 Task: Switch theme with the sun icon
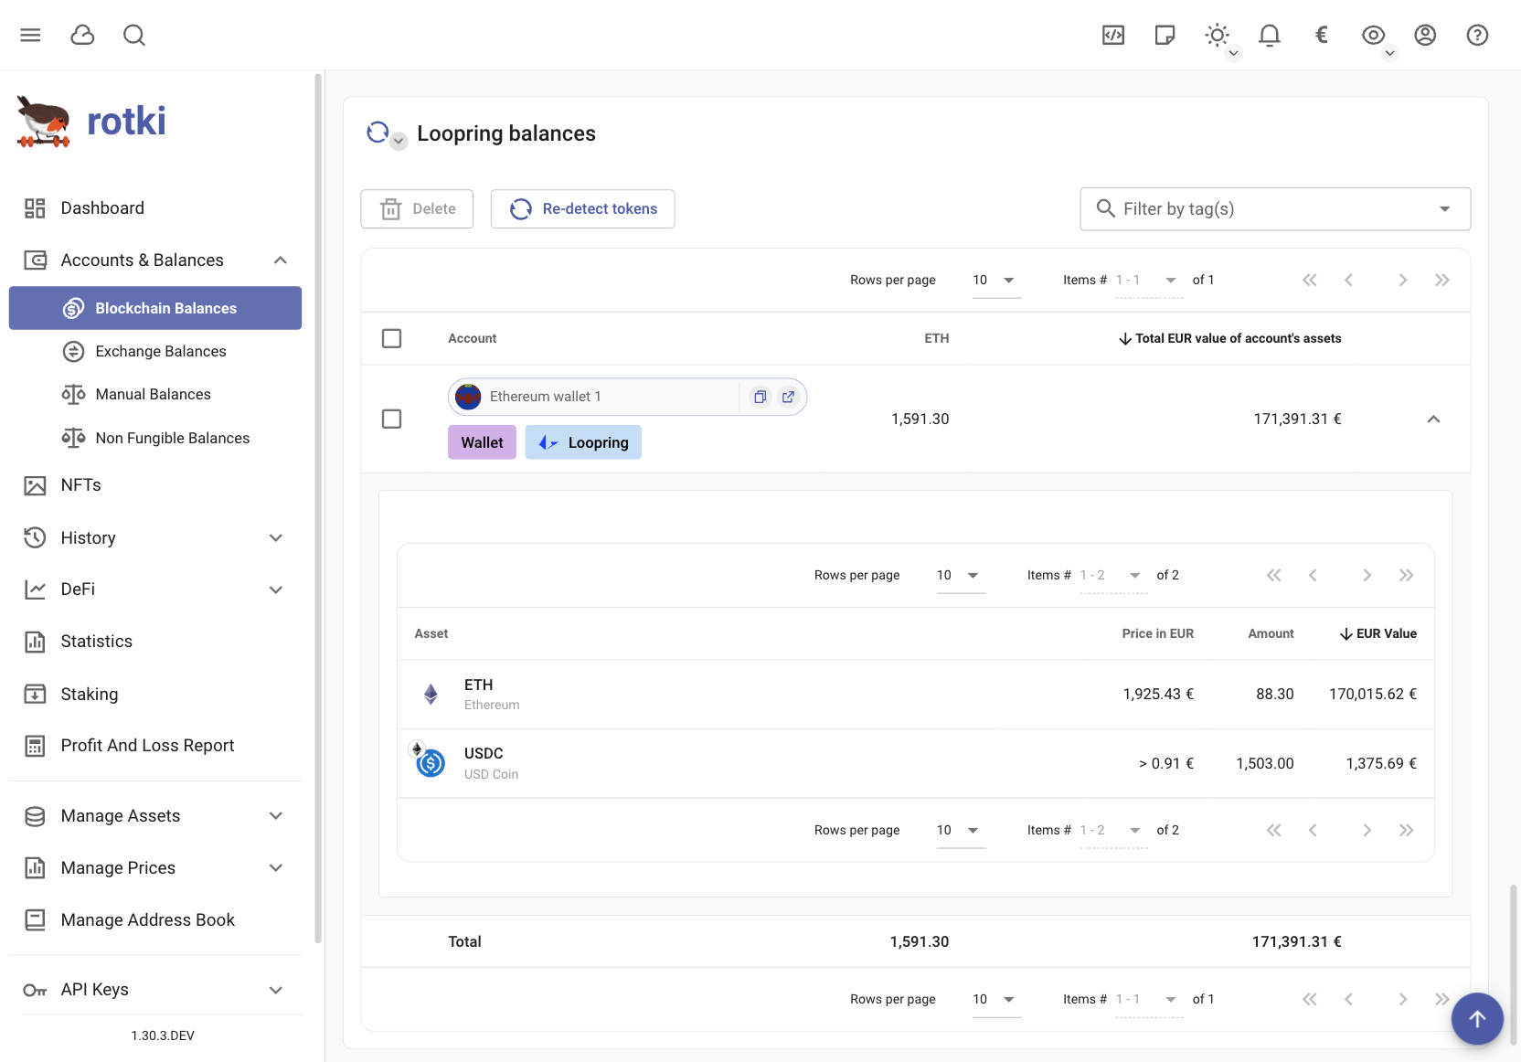pos(1217,35)
